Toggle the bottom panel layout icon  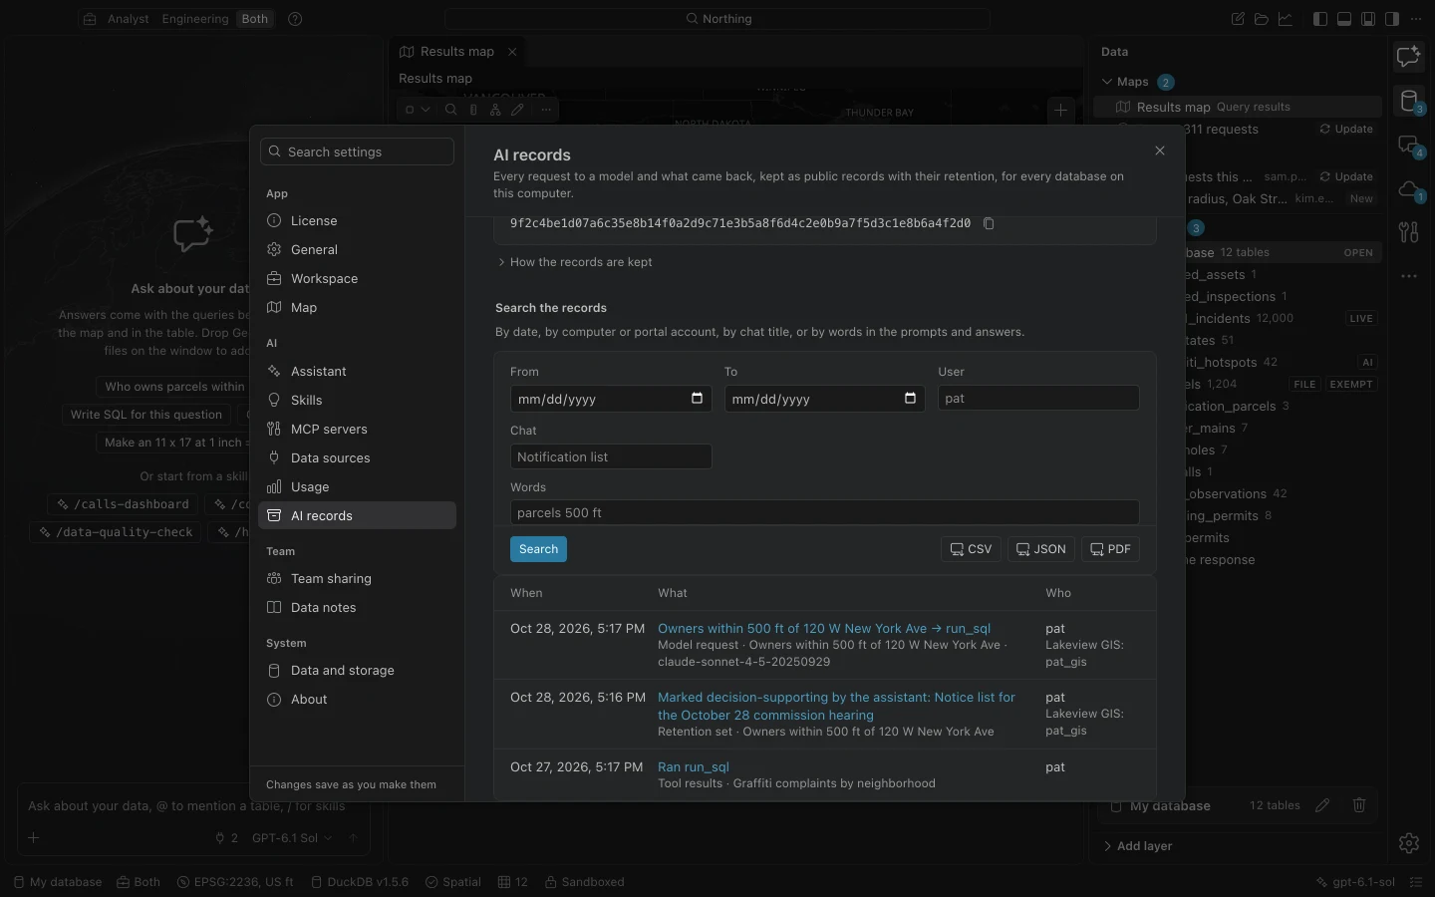tap(1344, 19)
